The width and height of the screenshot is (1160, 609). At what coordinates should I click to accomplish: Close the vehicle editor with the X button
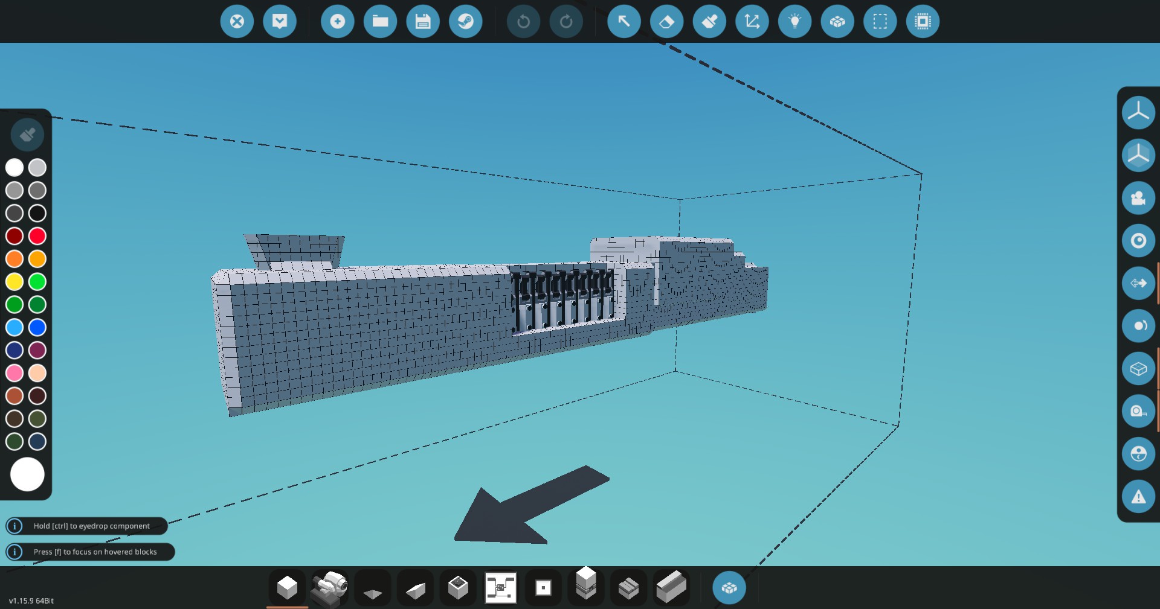(237, 22)
